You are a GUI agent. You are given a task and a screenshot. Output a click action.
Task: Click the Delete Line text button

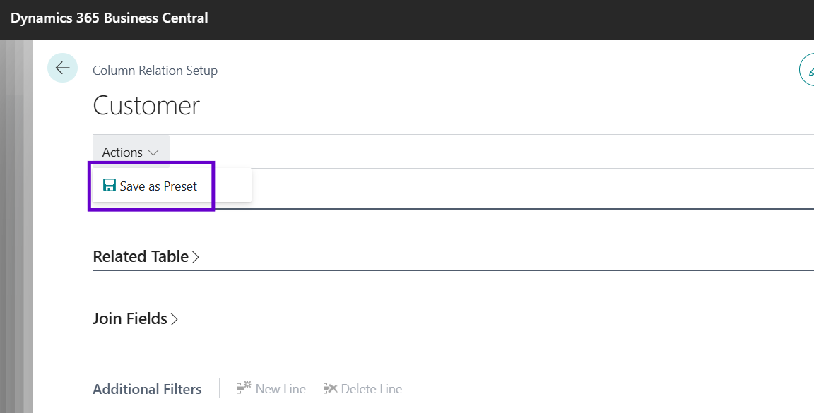coord(371,388)
